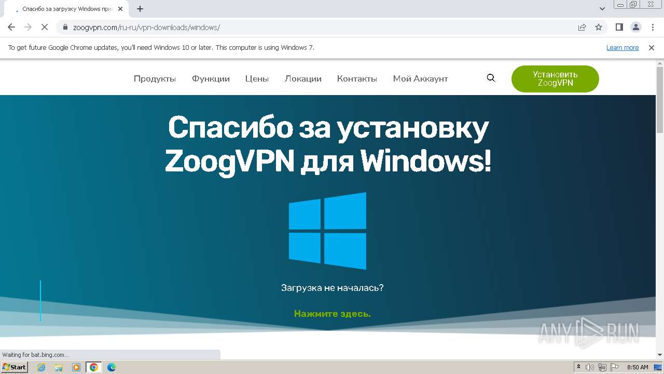
Task: Expand the tab search dropdown
Action: coord(602,9)
